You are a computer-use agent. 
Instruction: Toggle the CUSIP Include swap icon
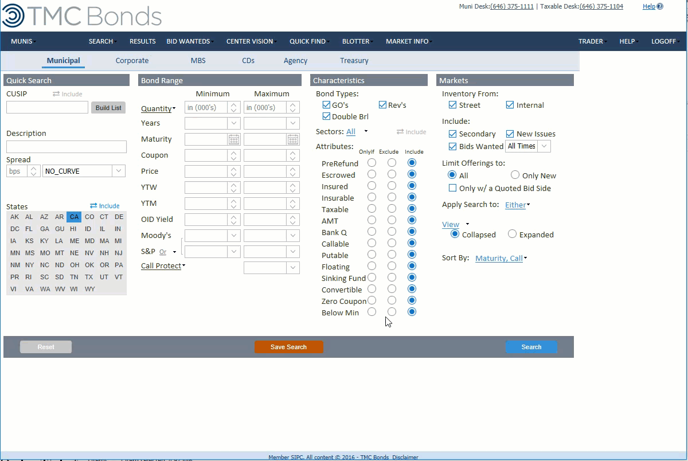56,94
